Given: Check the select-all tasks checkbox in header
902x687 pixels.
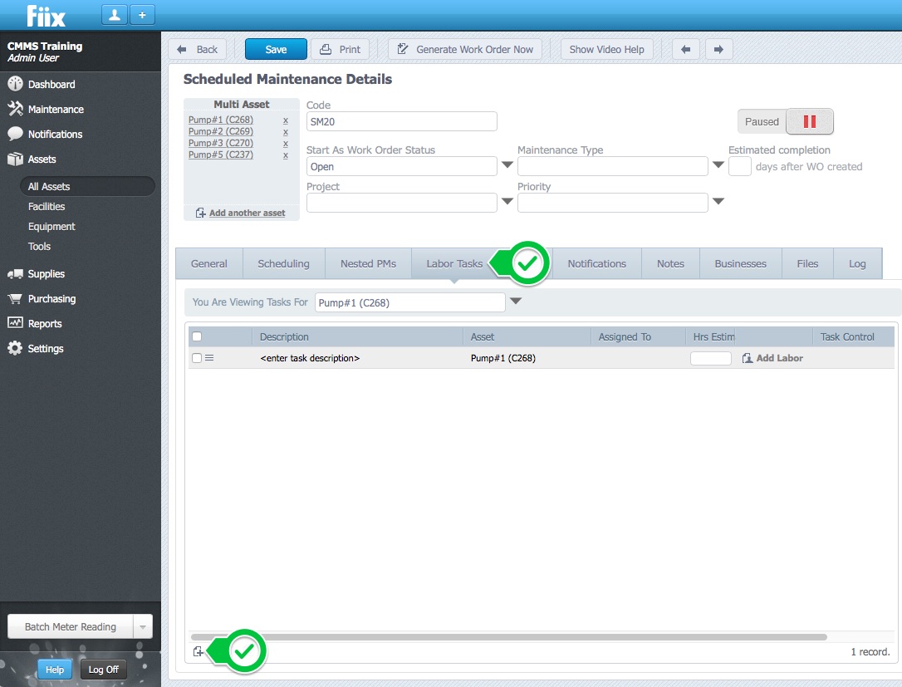Looking at the screenshot, I should pyautogui.click(x=197, y=336).
